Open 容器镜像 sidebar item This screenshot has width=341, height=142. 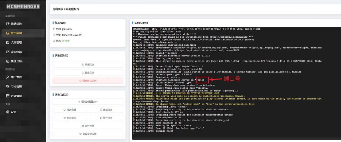click(x=23, y=96)
